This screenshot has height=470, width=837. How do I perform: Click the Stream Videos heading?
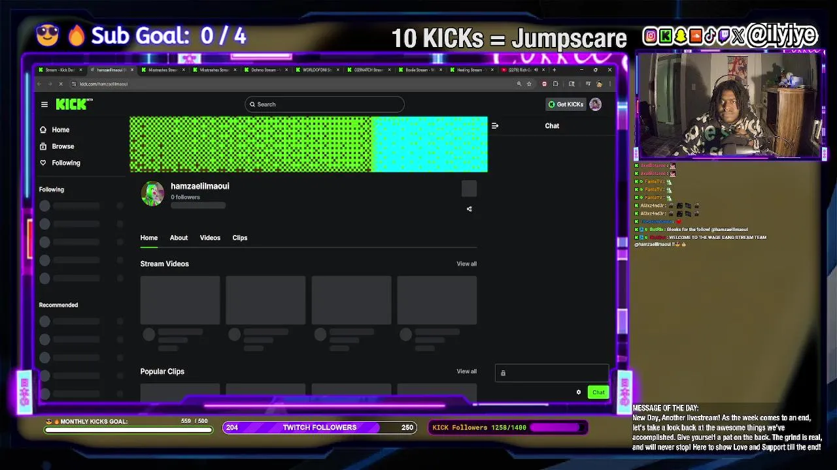164,264
